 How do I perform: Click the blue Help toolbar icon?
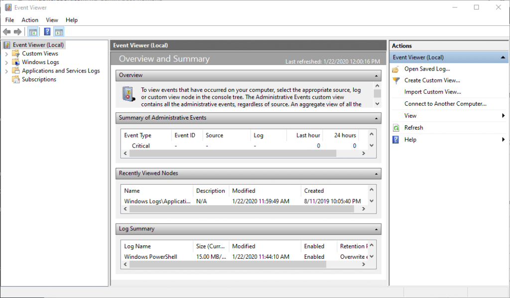pyautogui.click(x=47, y=32)
